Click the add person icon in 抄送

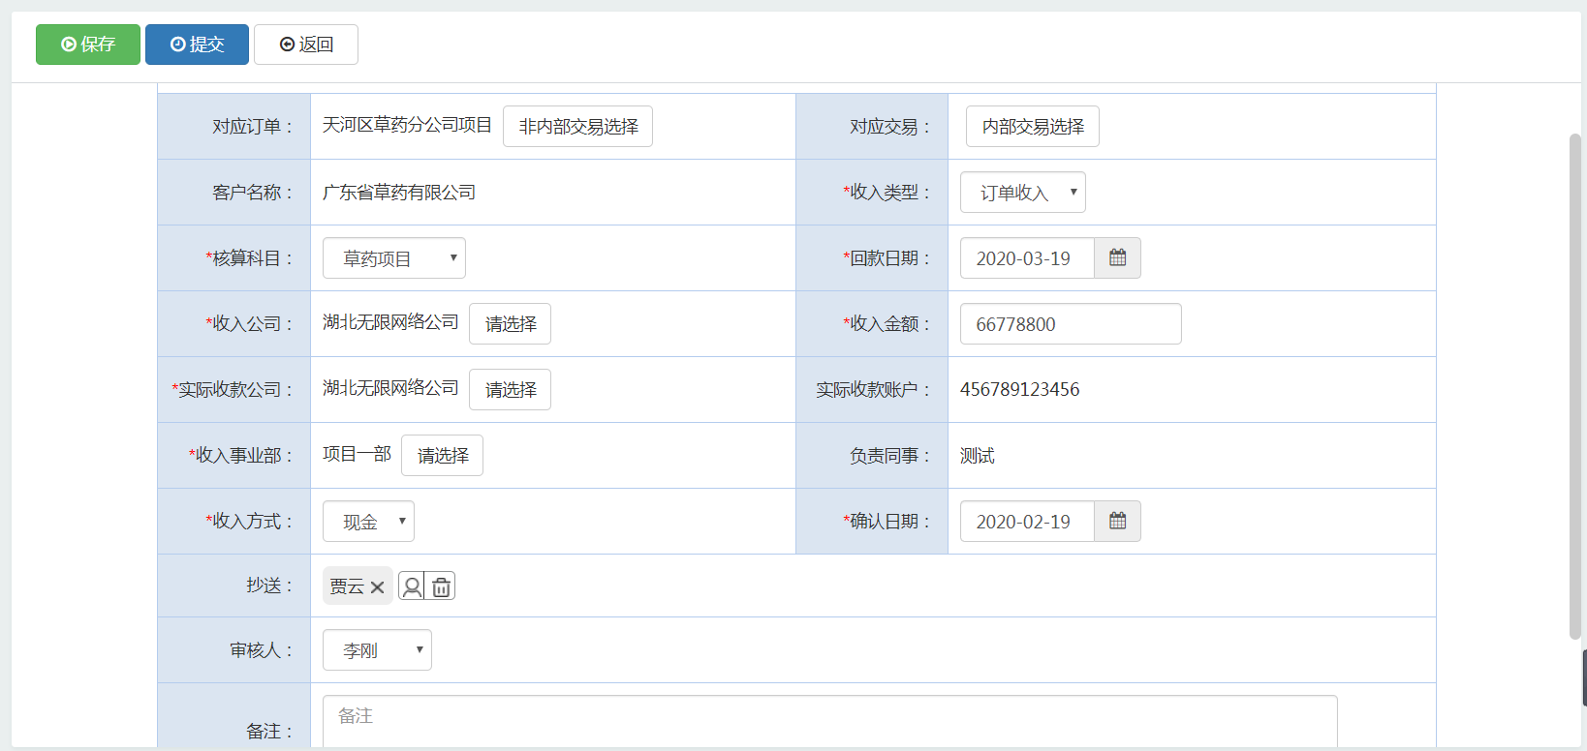point(412,586)
